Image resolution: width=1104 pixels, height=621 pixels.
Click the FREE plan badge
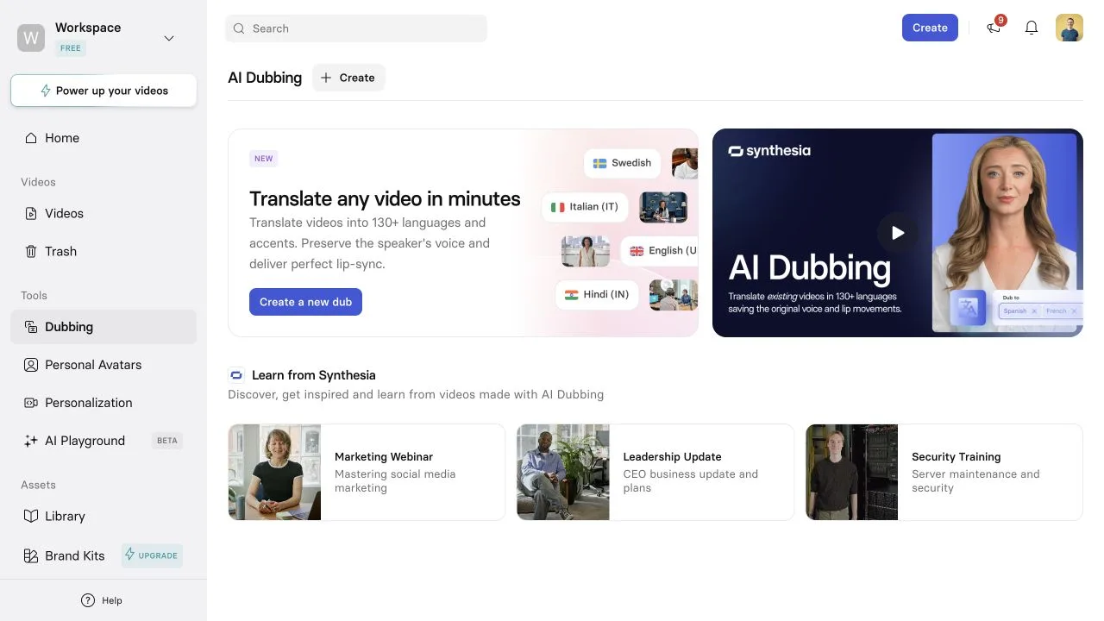[71, 48]
